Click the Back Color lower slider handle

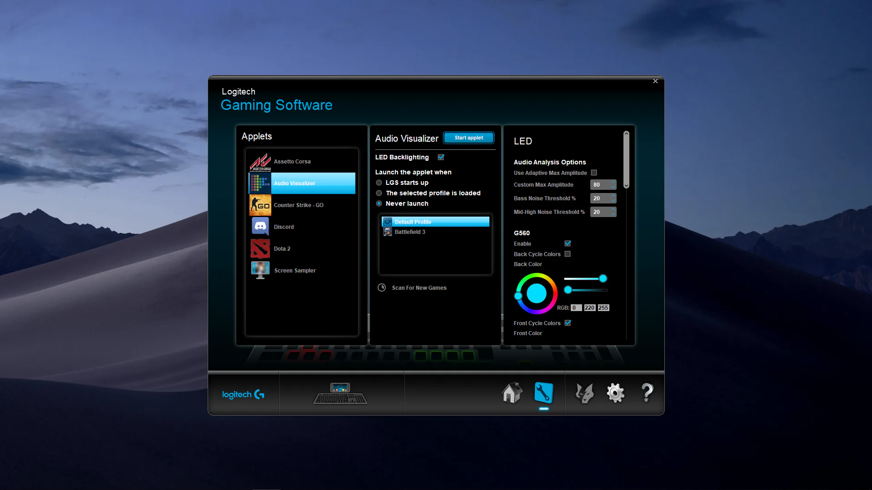[x=568, y=290]
